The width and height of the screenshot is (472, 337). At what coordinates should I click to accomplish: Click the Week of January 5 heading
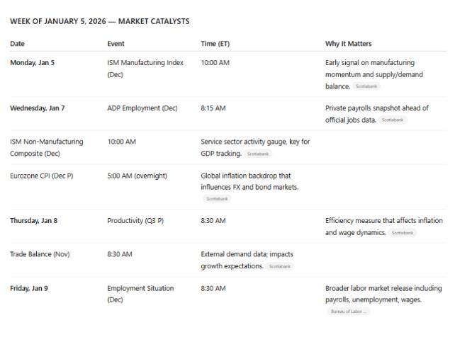99,21
